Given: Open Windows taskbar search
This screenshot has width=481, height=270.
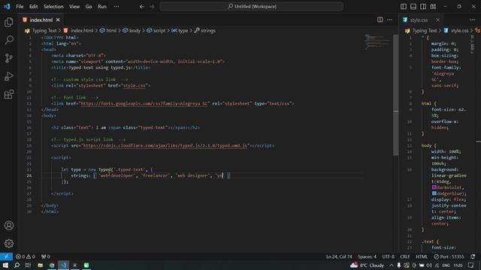Looking at the screenshot, I should point(17,265).
